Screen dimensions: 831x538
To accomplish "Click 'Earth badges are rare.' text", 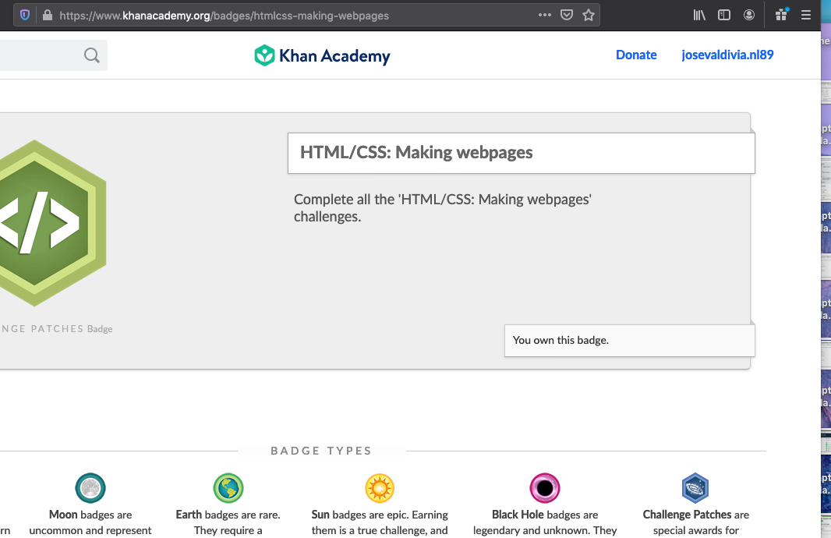I will point(228,515).
